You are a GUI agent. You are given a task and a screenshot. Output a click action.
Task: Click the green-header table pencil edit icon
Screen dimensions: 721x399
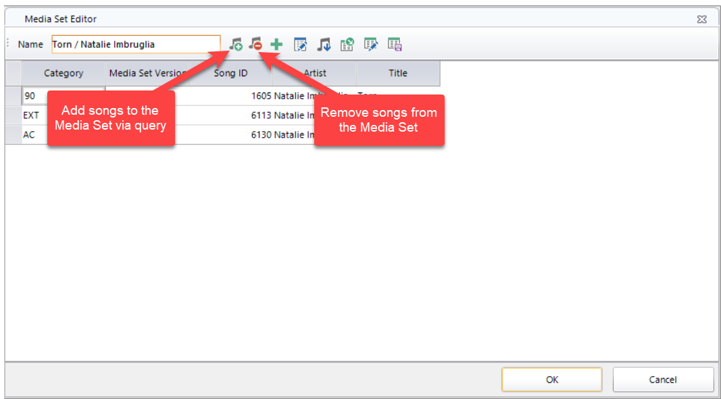(370, 45)
